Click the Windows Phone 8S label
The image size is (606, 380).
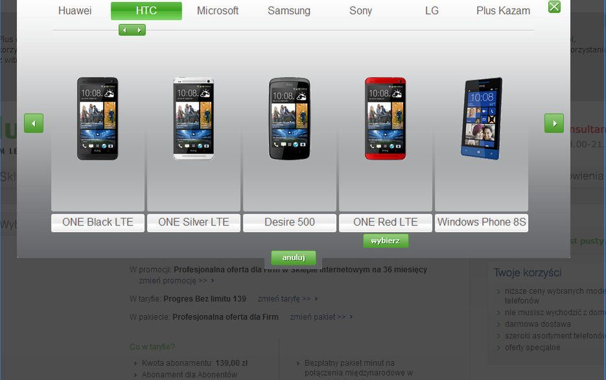click(x=482, y=222)
